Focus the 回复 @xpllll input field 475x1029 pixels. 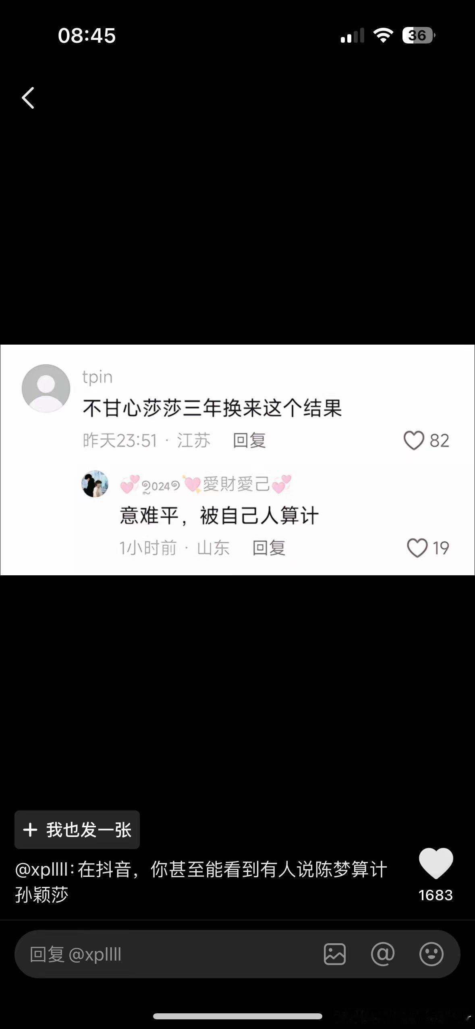click(169, 954)
